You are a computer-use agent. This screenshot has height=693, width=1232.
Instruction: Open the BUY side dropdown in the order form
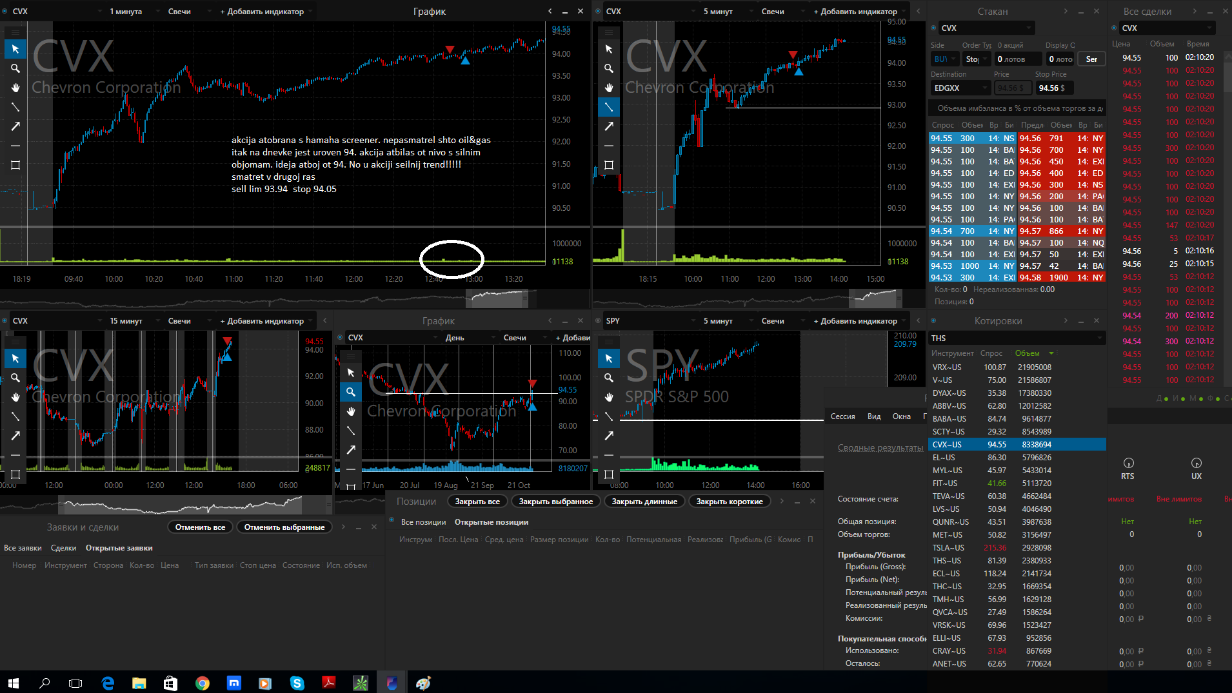(944, 59)
